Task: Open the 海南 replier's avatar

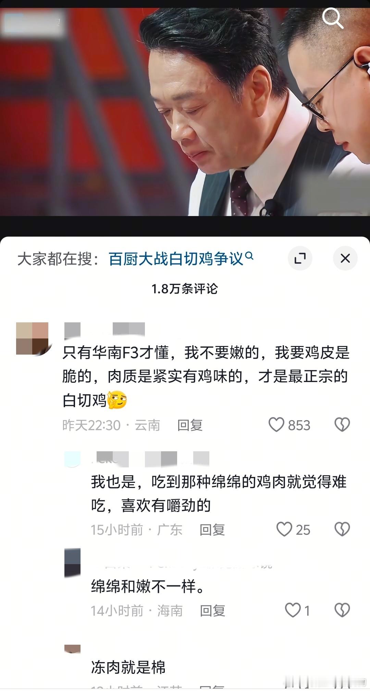Action: [72, 563]
